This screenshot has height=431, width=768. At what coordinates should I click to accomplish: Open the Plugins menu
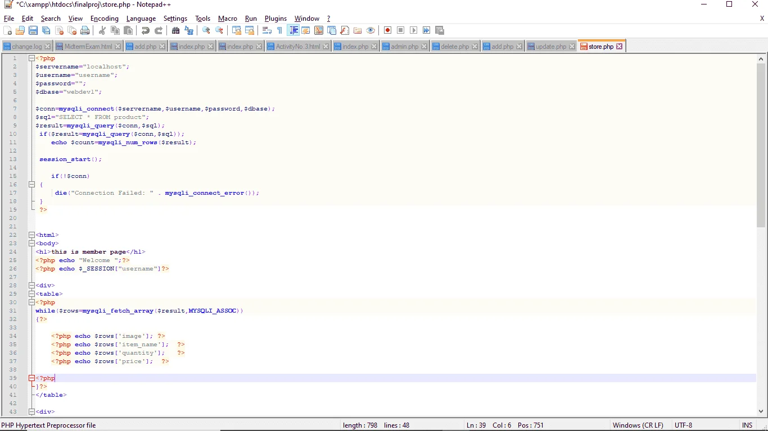(x=275, y=19)
